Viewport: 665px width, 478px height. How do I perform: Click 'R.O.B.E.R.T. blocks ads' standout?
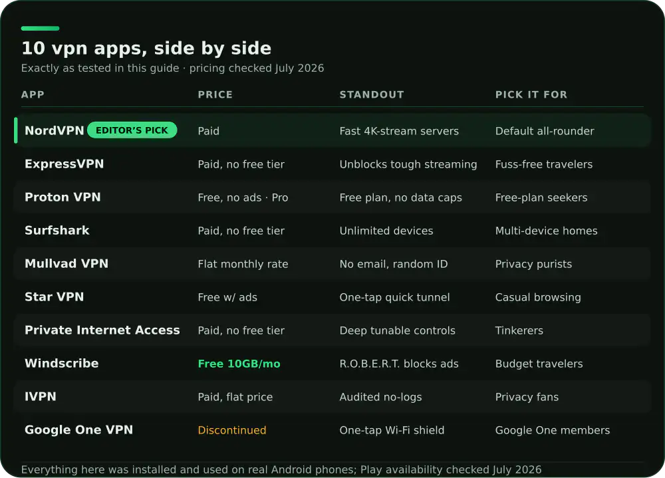[399, 364]
